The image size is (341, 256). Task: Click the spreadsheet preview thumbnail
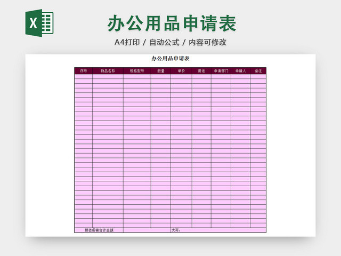170,146
